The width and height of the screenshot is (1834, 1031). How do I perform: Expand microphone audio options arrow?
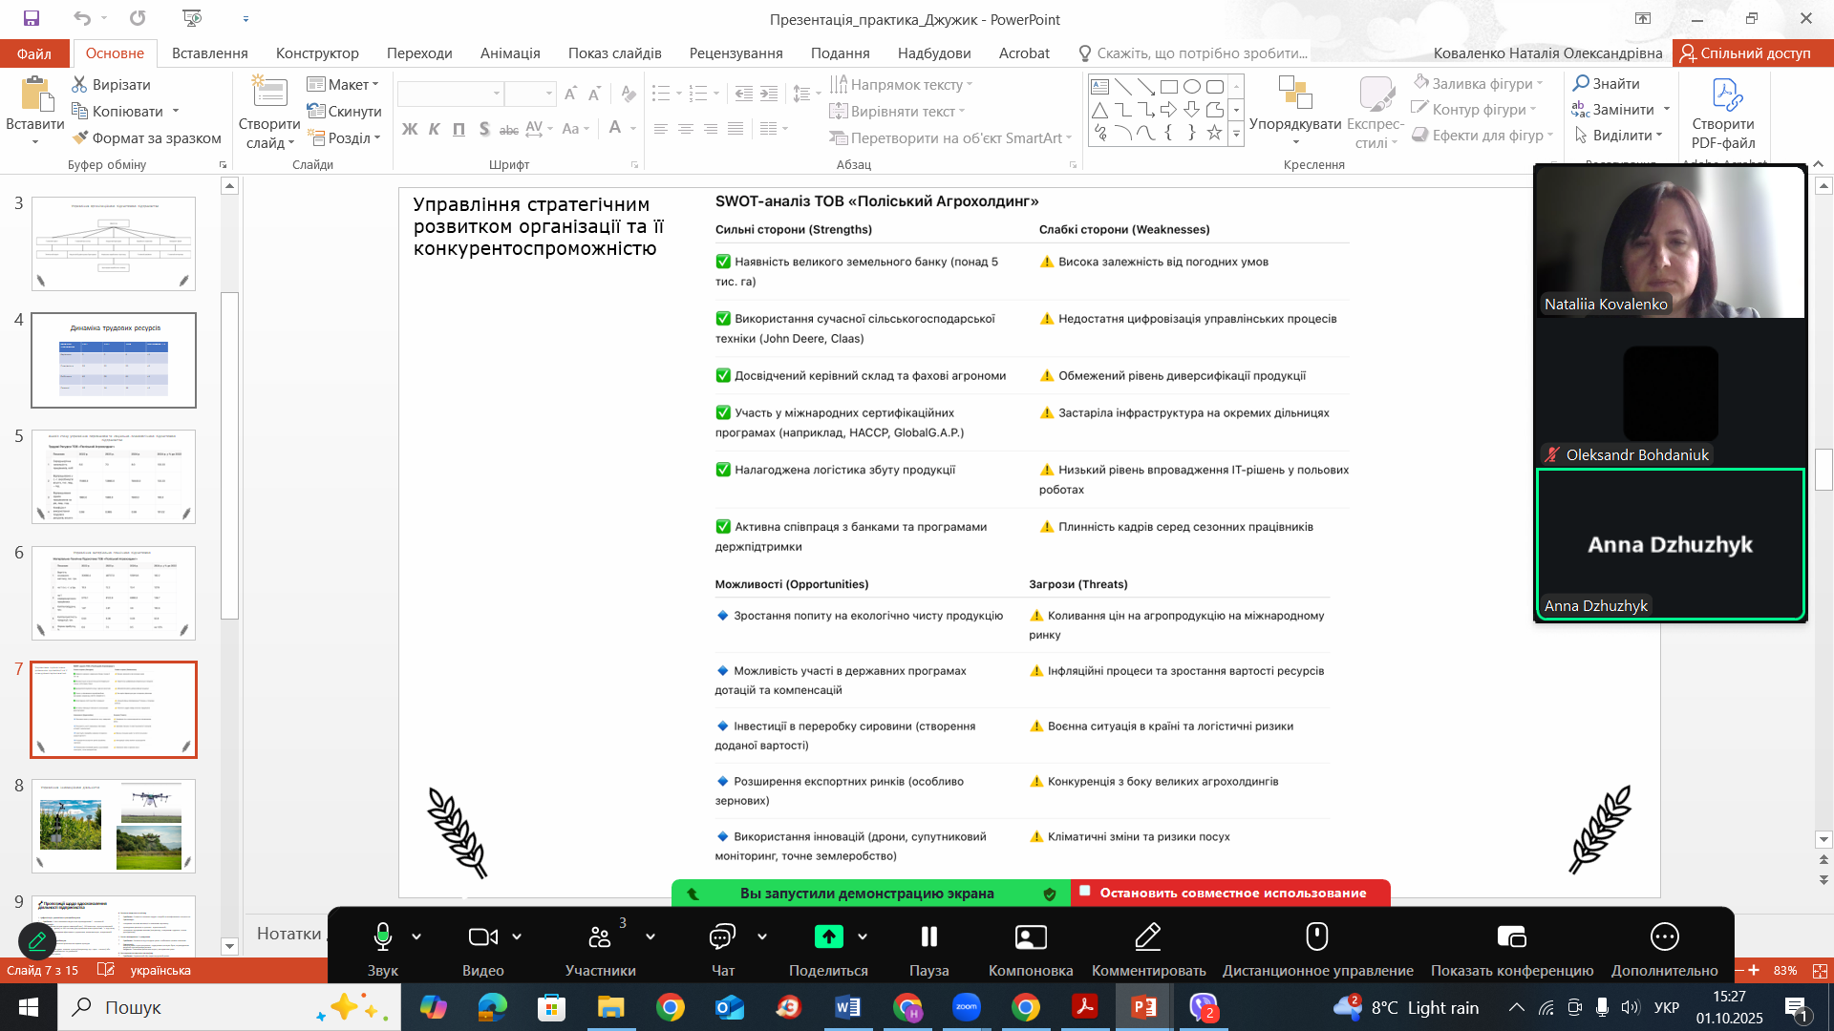[x=416, y=937]
